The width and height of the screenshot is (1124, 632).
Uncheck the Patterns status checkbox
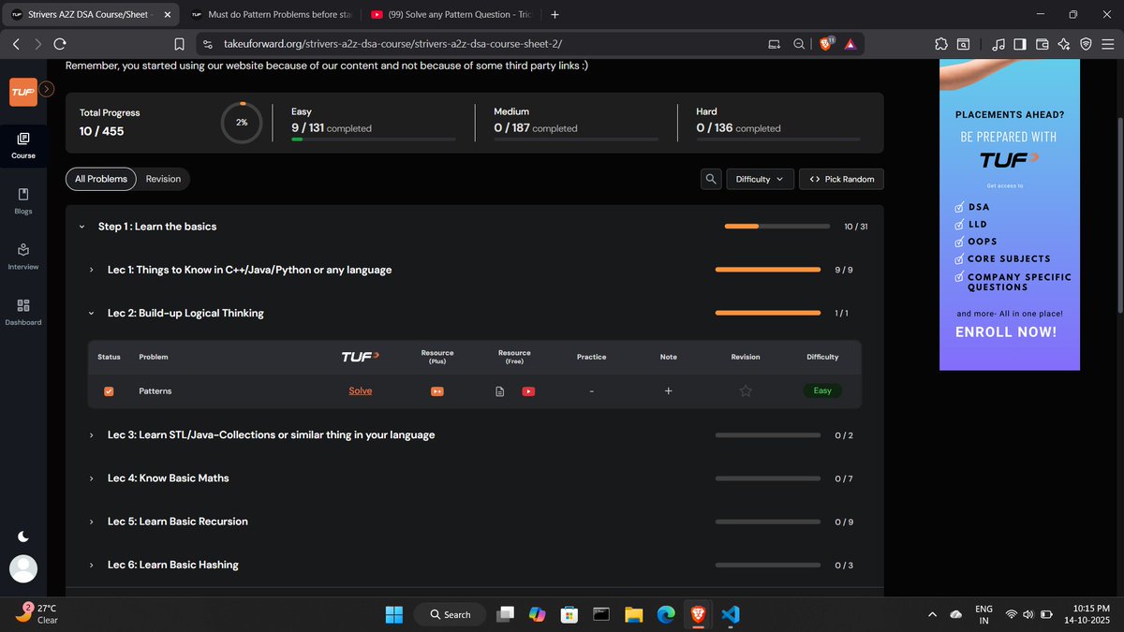109,391
